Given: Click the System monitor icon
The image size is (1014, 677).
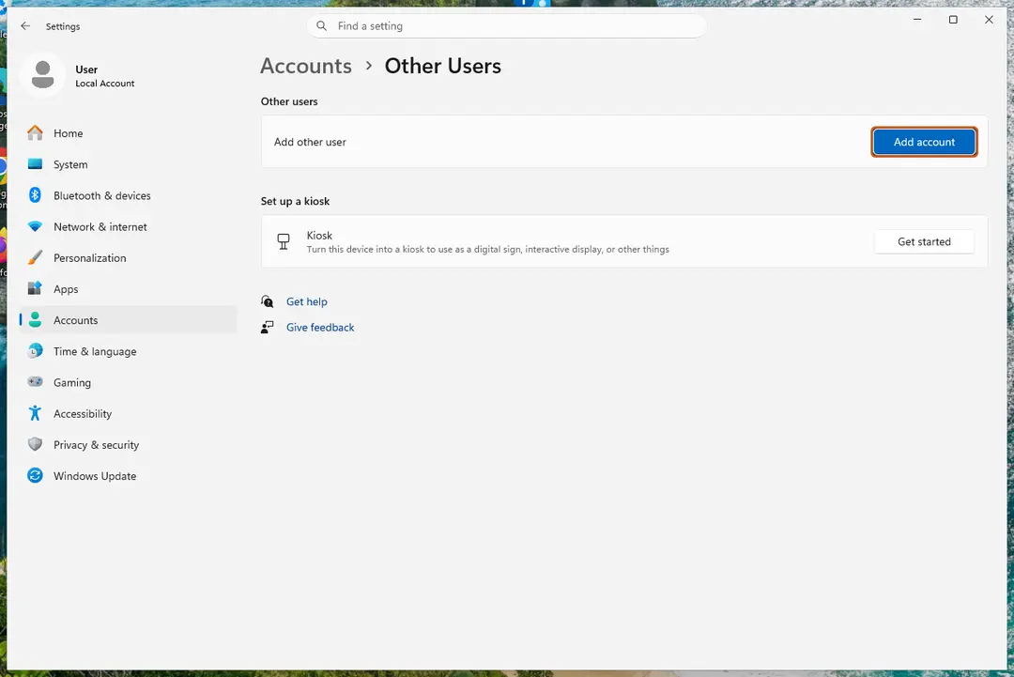Looking at the screenshot, I should pos(35,164).
